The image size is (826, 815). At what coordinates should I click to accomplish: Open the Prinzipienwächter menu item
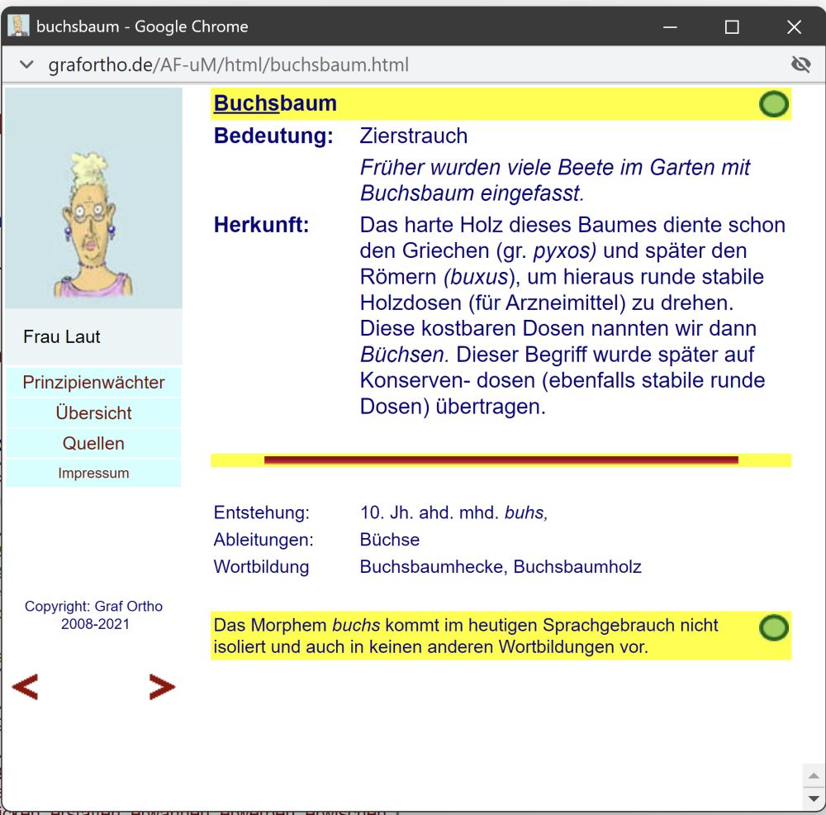point(93,383)
